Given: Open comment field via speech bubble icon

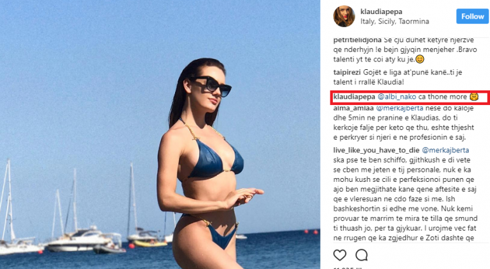Looking at the screenshot, I should (x=362, y=256).
